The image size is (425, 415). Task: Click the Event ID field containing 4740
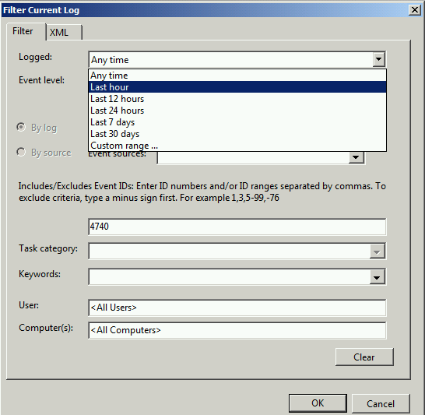coord(237,227)
